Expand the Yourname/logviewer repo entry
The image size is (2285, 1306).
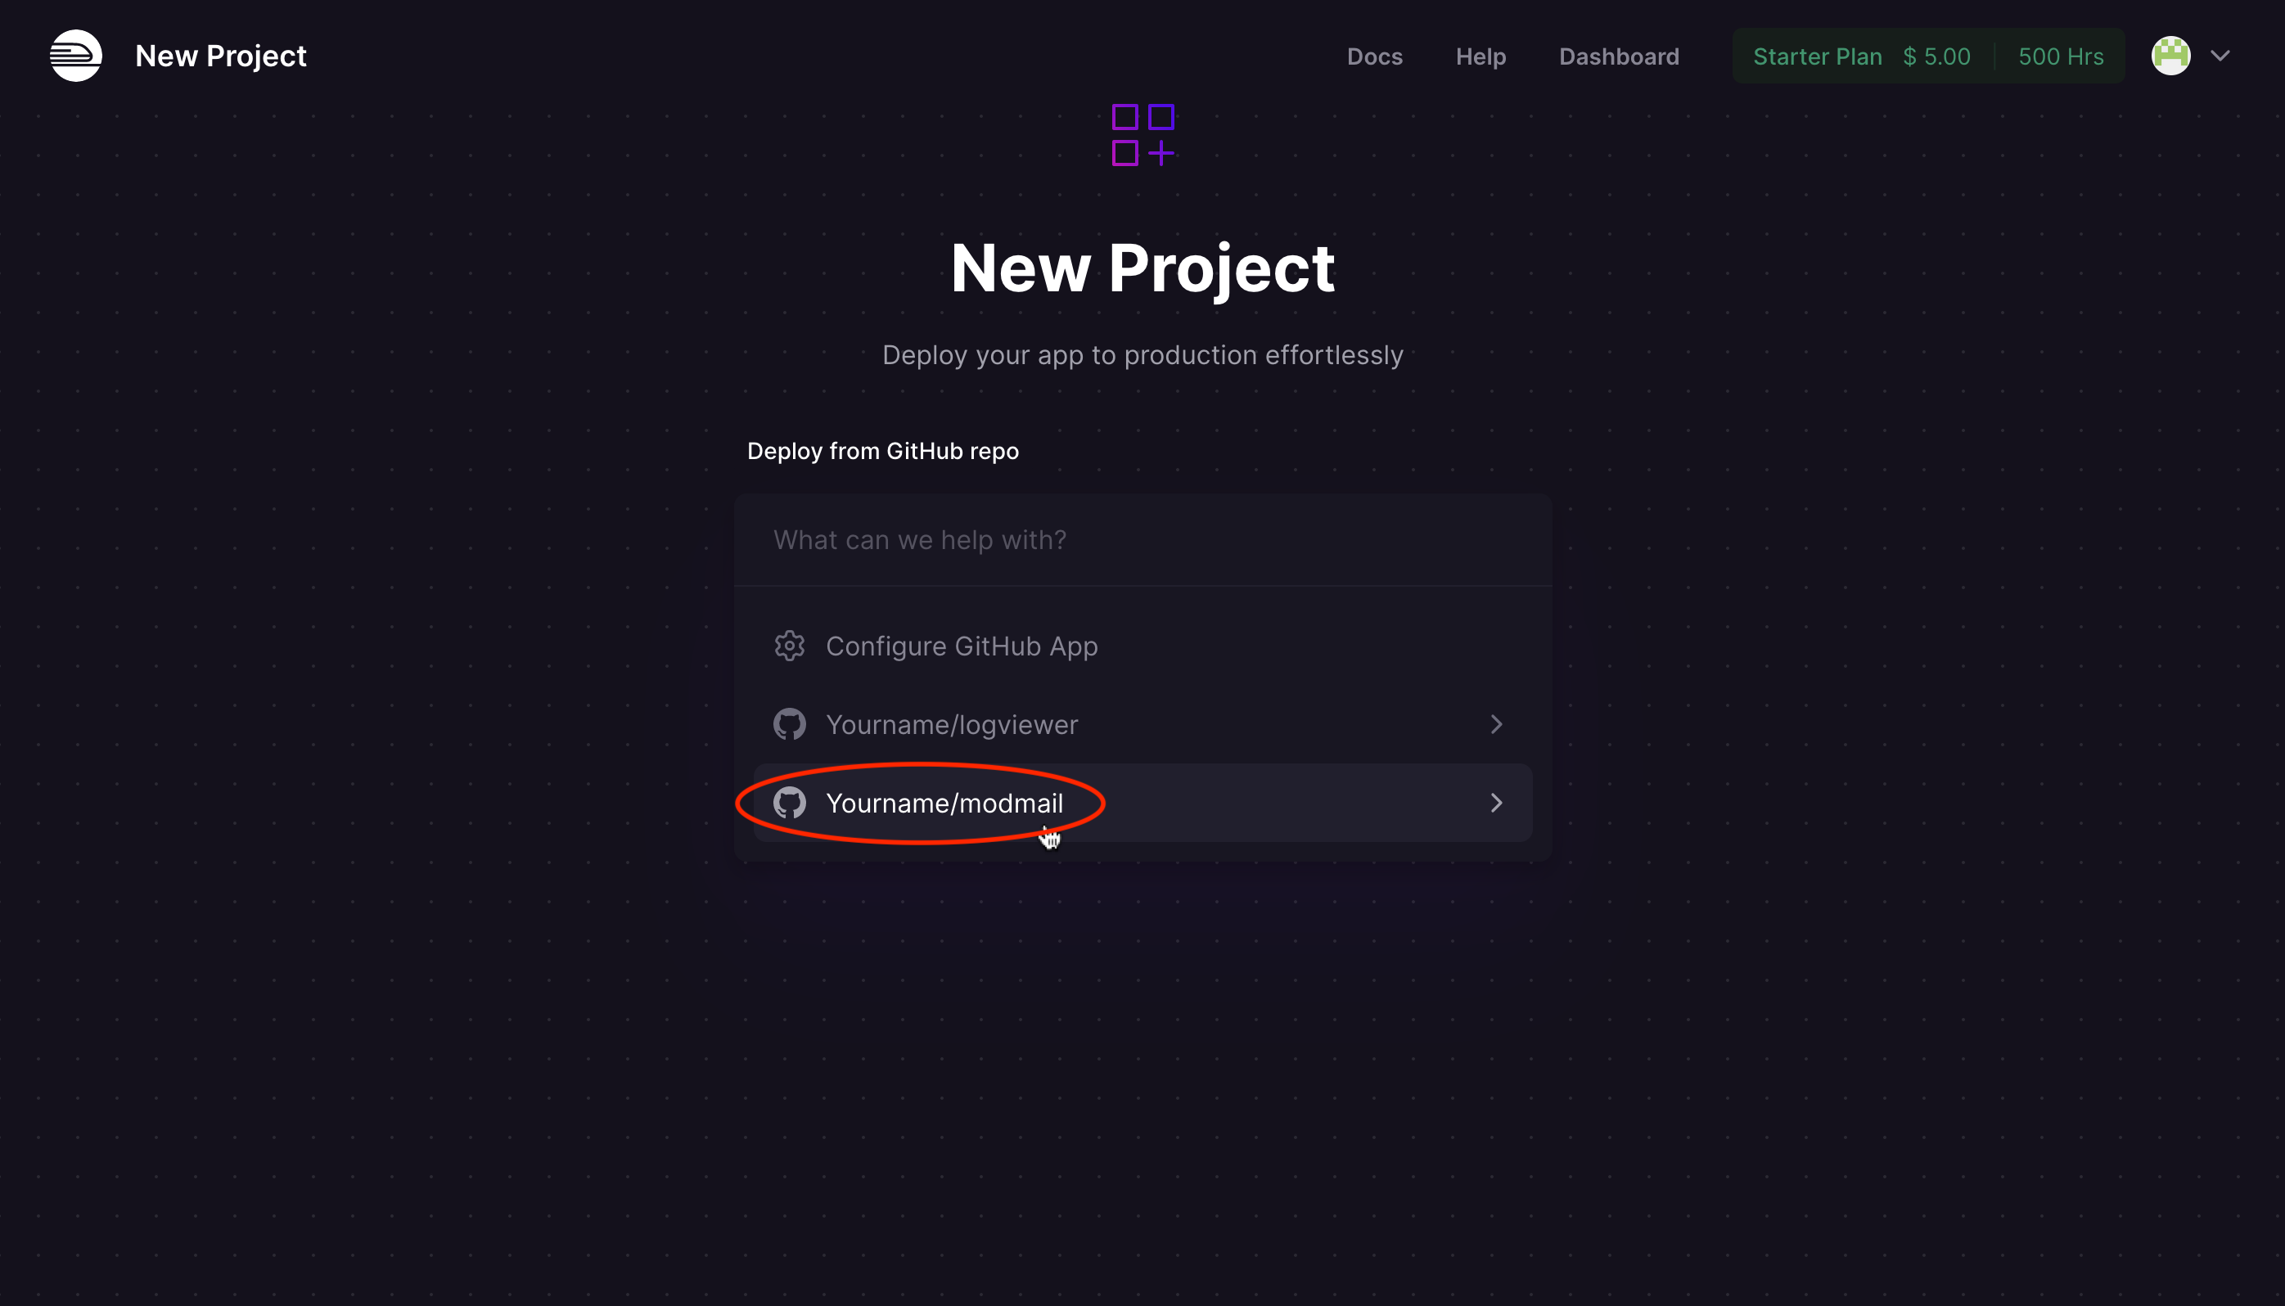click(x=1495, y=724)
